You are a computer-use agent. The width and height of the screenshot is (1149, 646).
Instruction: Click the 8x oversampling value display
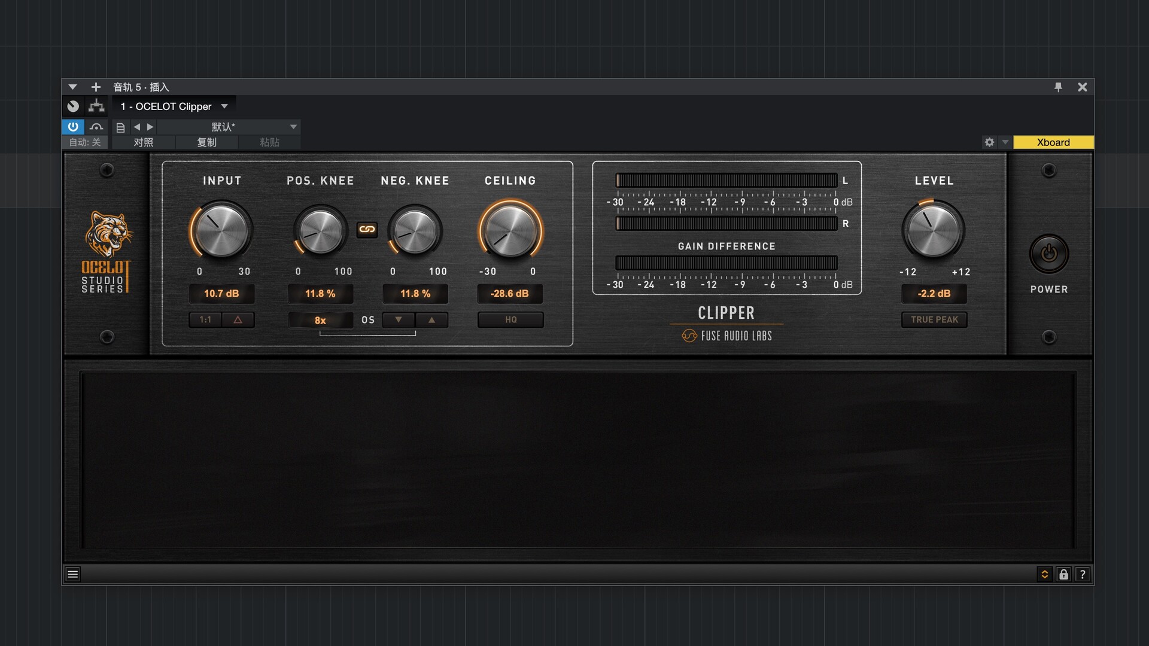[320, 320]
